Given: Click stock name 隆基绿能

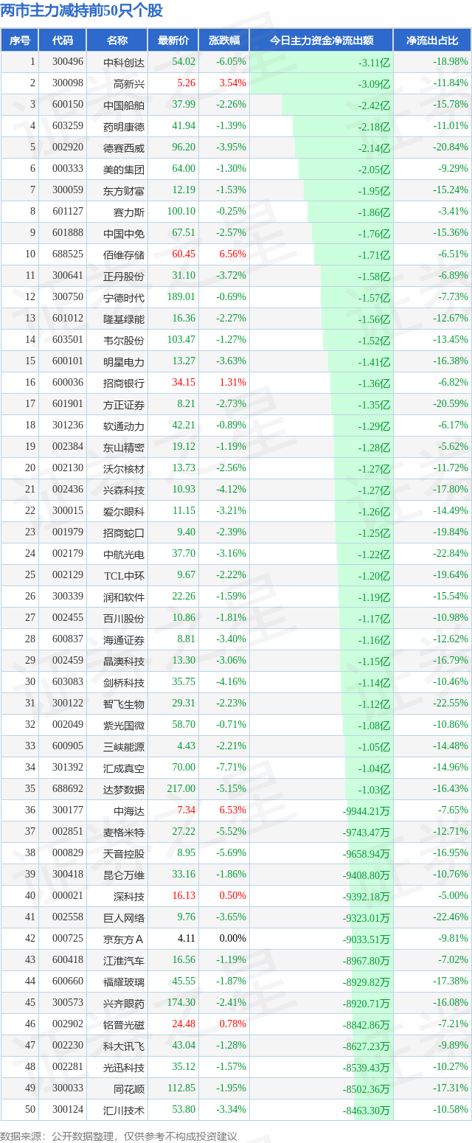Looking at the screenshot, I should (x=124, y=319).
